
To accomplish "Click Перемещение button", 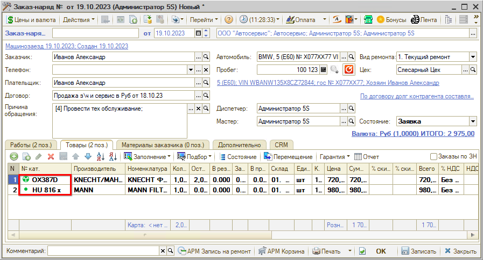I will click(288, 157).
